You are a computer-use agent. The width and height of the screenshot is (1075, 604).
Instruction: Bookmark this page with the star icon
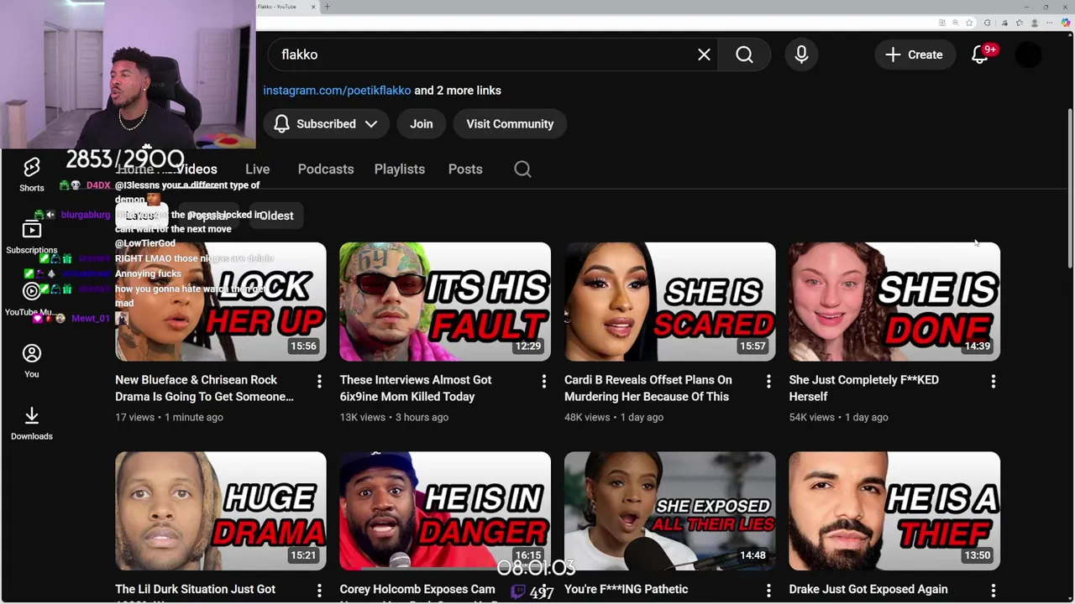pos(969,23)
